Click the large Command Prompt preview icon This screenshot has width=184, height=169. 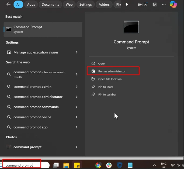(x=131, y=27)
